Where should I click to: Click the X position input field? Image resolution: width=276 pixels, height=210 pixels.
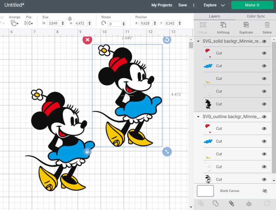(146, 23)
